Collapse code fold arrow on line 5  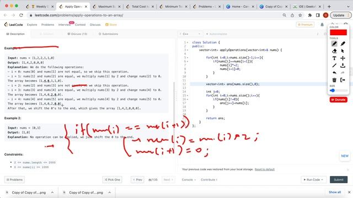188,57
